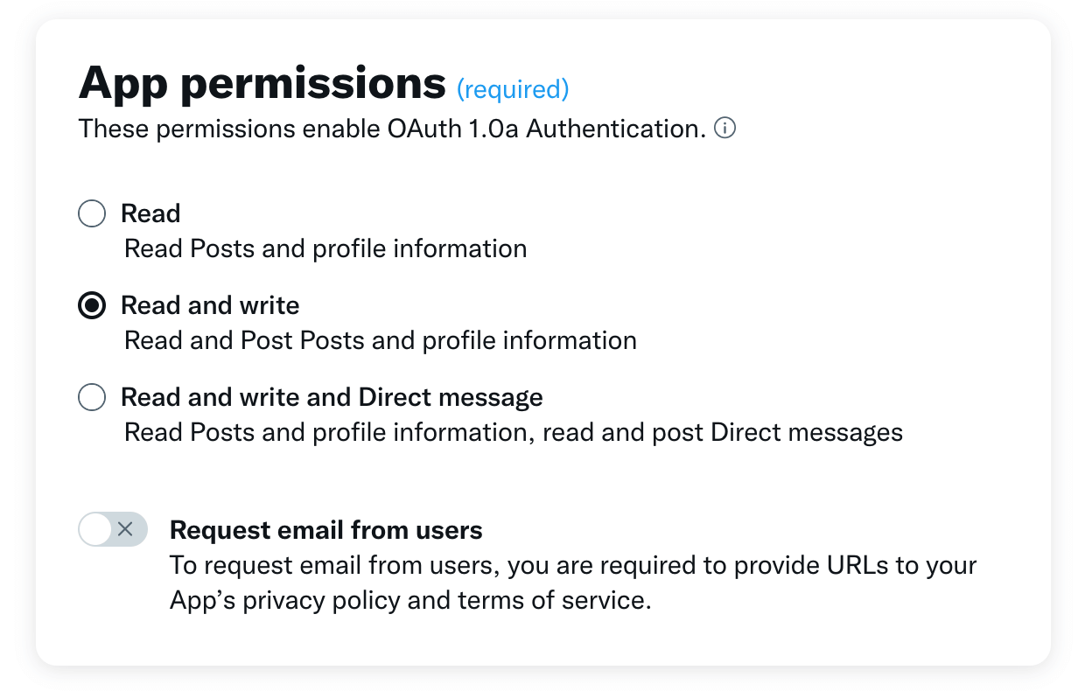Click the X mark inside the email toggle
This screenshot has height=698, width=1085.
[x=125, y=529]
